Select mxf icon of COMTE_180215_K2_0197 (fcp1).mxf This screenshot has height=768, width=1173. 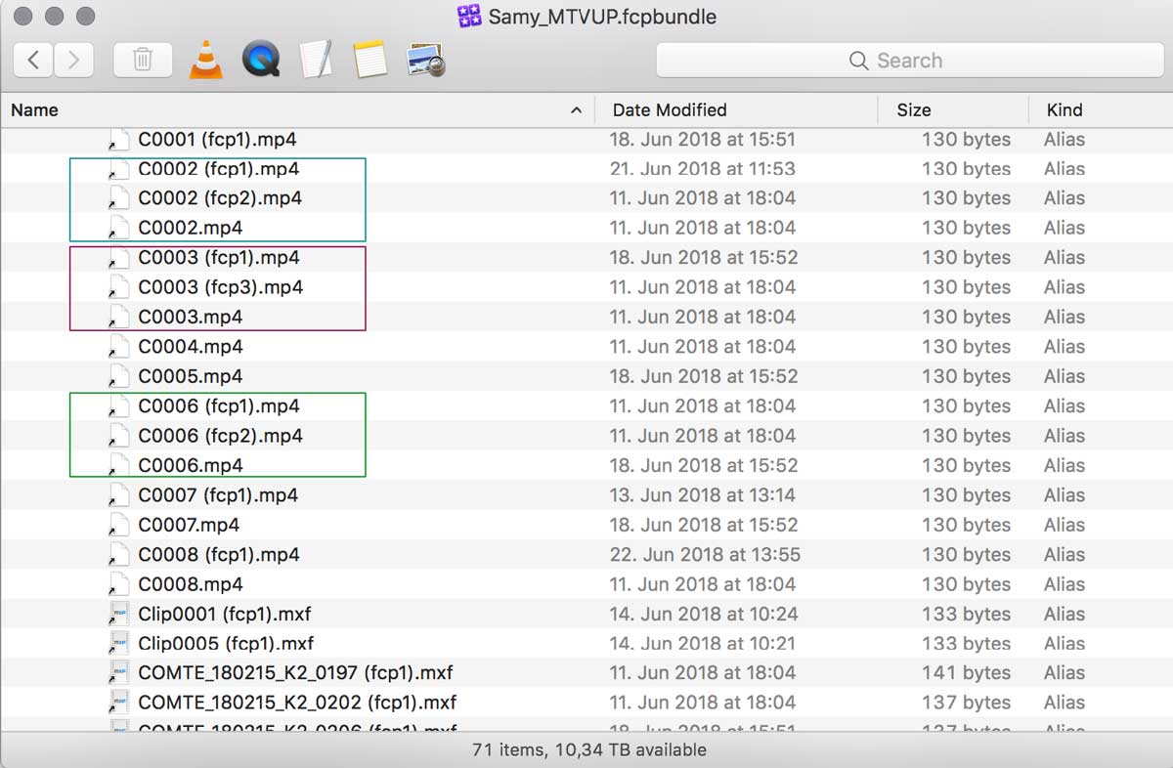tap(118, 673)
